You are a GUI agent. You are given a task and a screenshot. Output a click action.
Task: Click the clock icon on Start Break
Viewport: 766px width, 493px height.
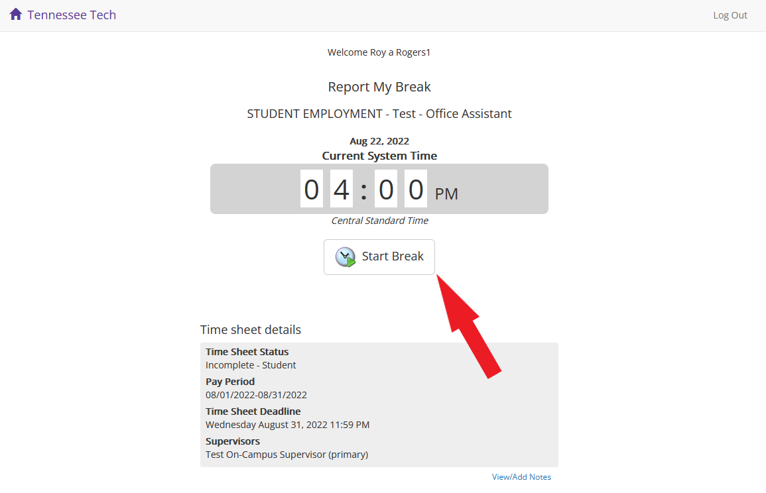coord(345,257)
